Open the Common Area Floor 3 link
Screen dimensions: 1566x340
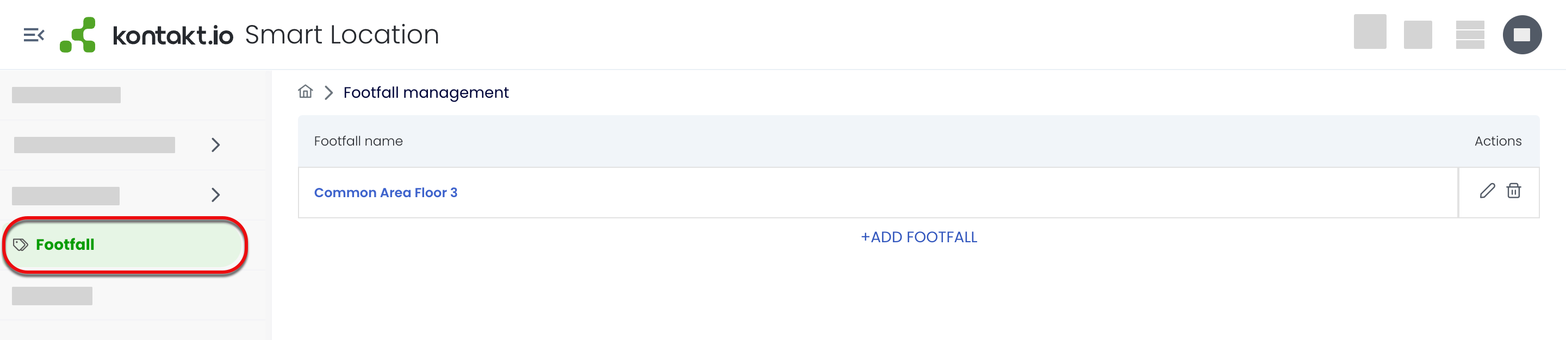click(386, 193)
